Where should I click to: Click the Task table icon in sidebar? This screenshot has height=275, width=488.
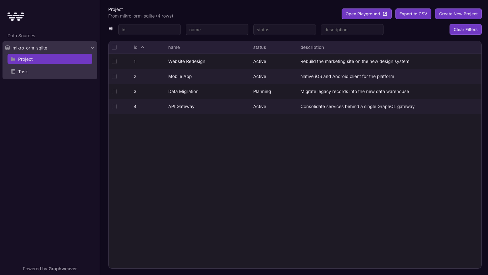click(x=13, y=71)
